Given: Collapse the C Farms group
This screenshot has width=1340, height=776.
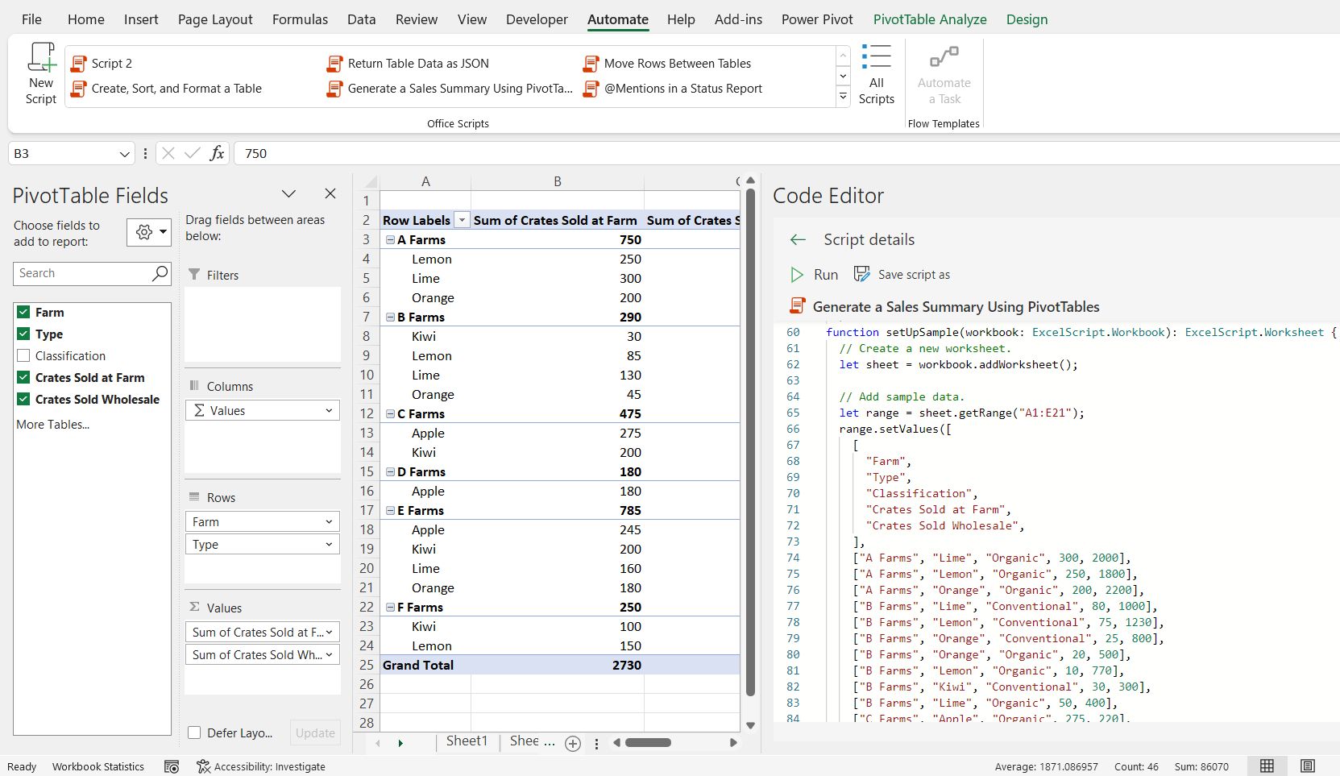Looking at the screenshot, I should pyautogui.click(x=390, y=413).
